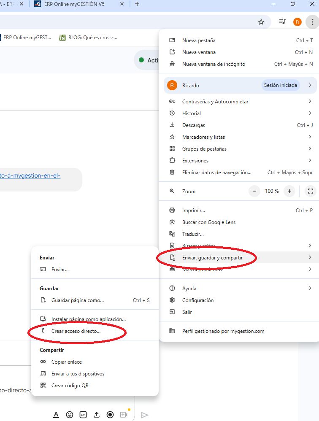
Task: Expand Extensiones submenu arrow
Action: (310, 160)
